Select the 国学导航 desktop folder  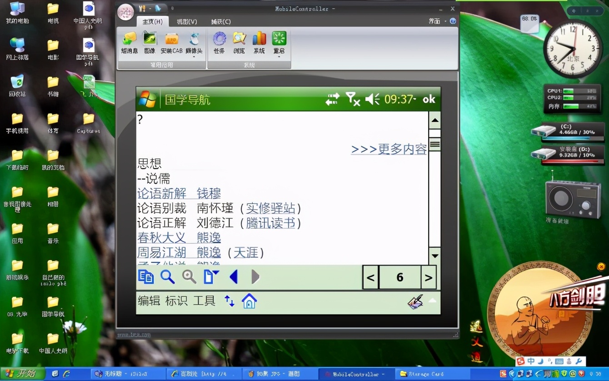coord(53,306)
